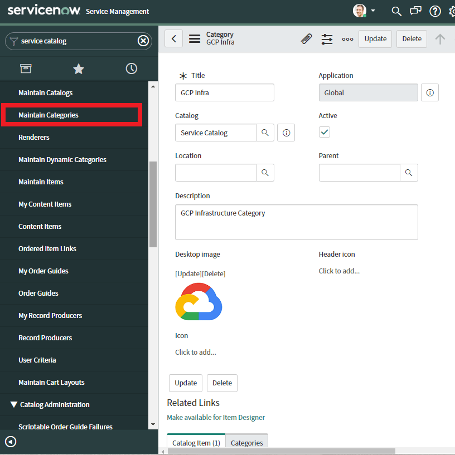This screenshot has width=455, height=455.
Task: Toggle the Active checkbox
Action: point(325,132)
